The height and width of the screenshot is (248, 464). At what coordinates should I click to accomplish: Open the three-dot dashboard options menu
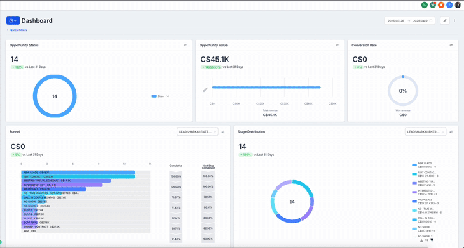point(454,21)
